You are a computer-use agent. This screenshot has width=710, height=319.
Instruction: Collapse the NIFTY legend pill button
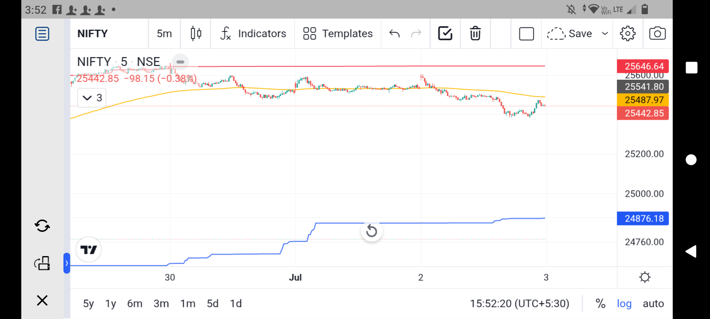tap(180, 62)
